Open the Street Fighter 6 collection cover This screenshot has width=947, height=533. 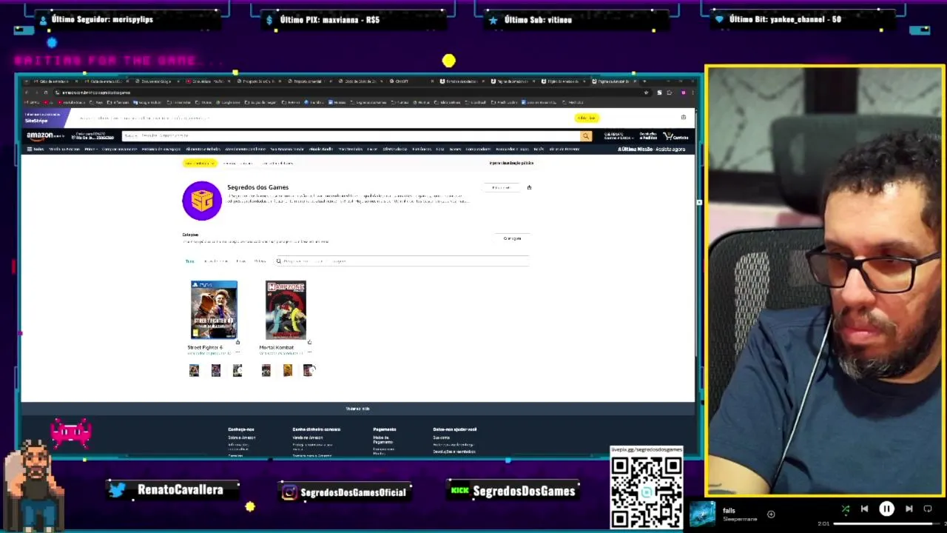[214, 310]
